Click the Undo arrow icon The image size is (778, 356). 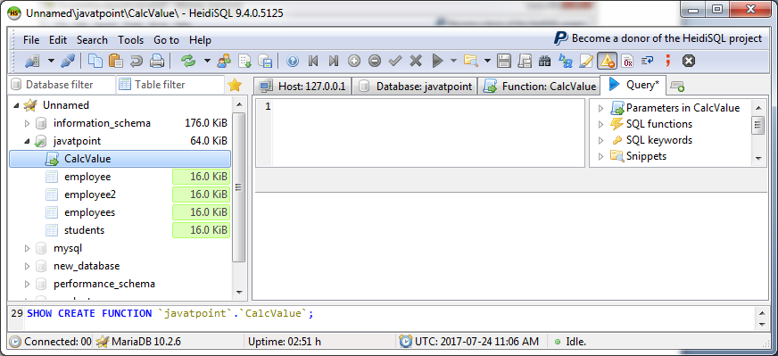(136, 61)
